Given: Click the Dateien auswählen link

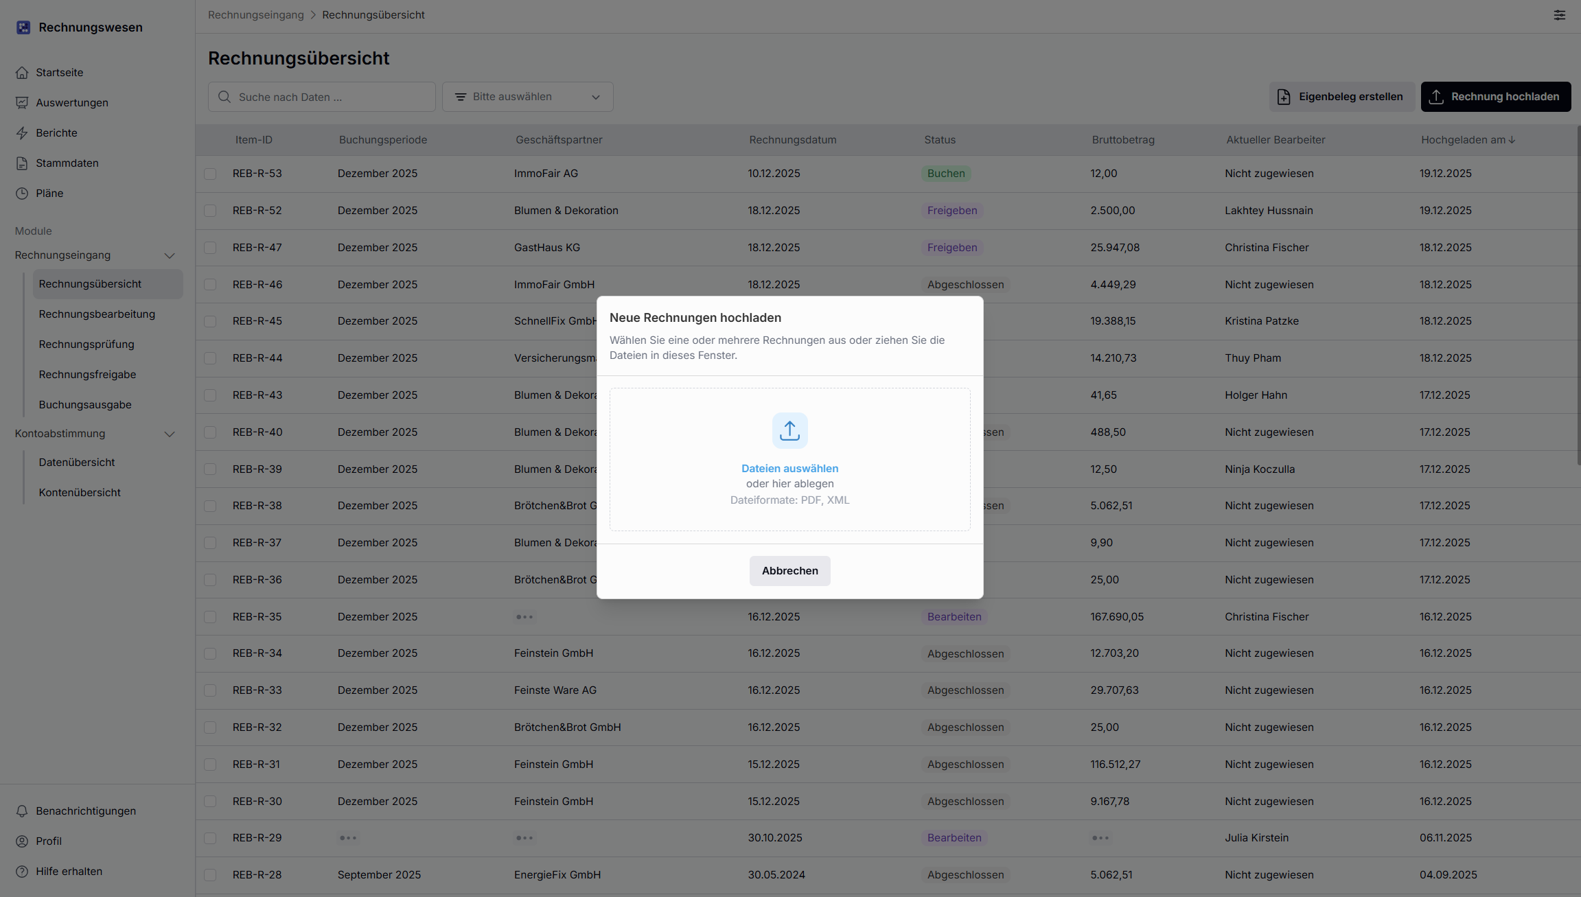Looking at the screenshot, I should pyautogui.click(x=789, y=469).
